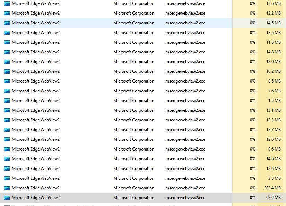
Task: Click Microsoft Corporation in the 13.1 MB row
Action: (134, 110)
